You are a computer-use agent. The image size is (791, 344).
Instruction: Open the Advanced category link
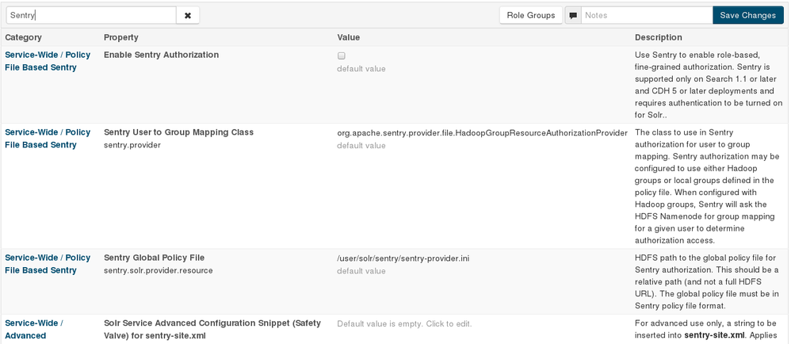tap(25, 335)
